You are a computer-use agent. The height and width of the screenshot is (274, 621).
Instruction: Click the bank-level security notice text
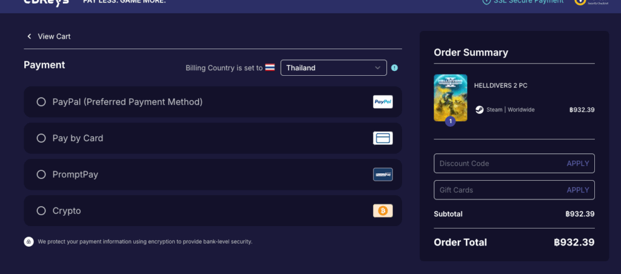click(x=145, y=241)
